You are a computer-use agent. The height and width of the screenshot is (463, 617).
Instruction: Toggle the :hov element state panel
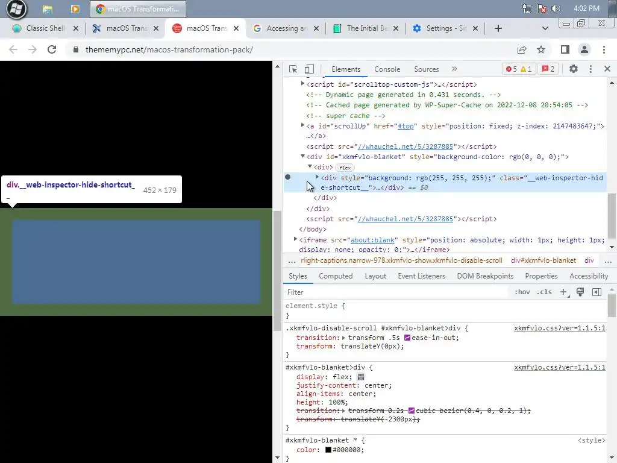[x=522, y=292]
